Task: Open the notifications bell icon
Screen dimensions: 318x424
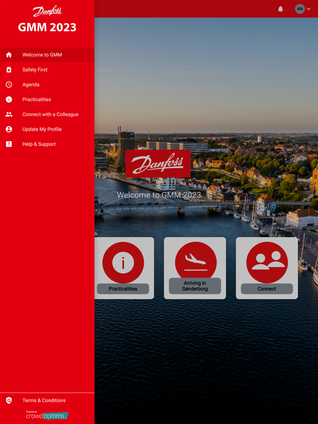Action: coord(280,9)
